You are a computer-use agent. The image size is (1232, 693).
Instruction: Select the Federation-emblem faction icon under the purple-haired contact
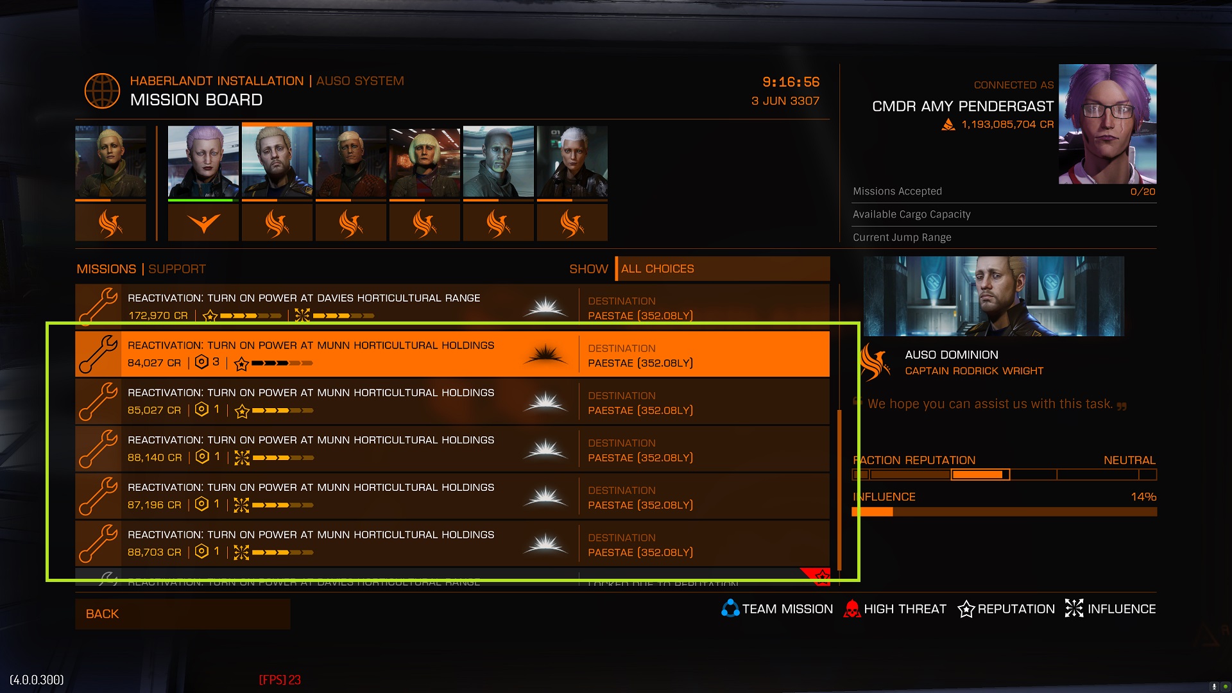point(203,223)
